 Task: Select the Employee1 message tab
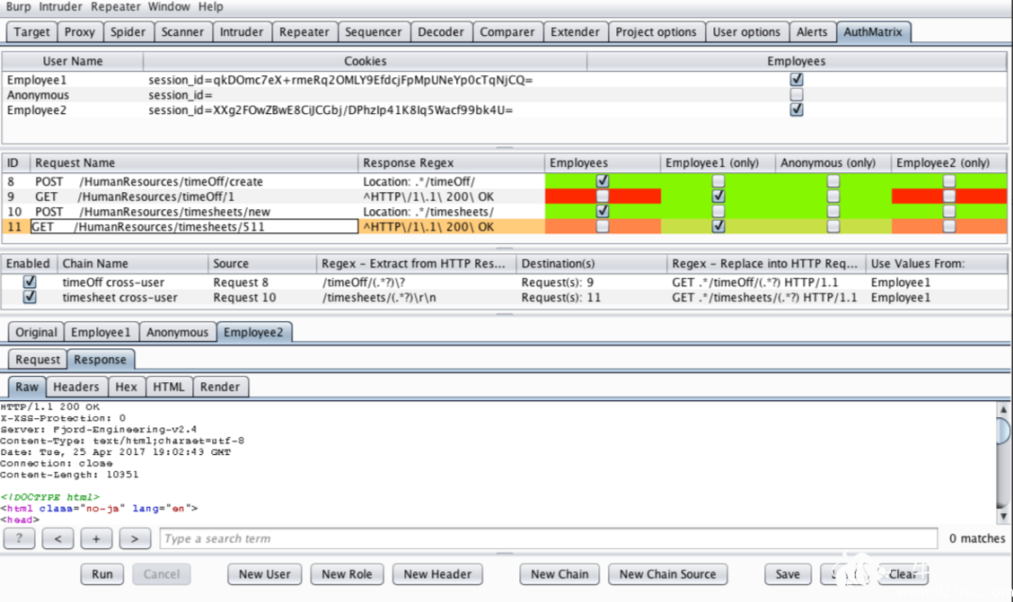101,332
